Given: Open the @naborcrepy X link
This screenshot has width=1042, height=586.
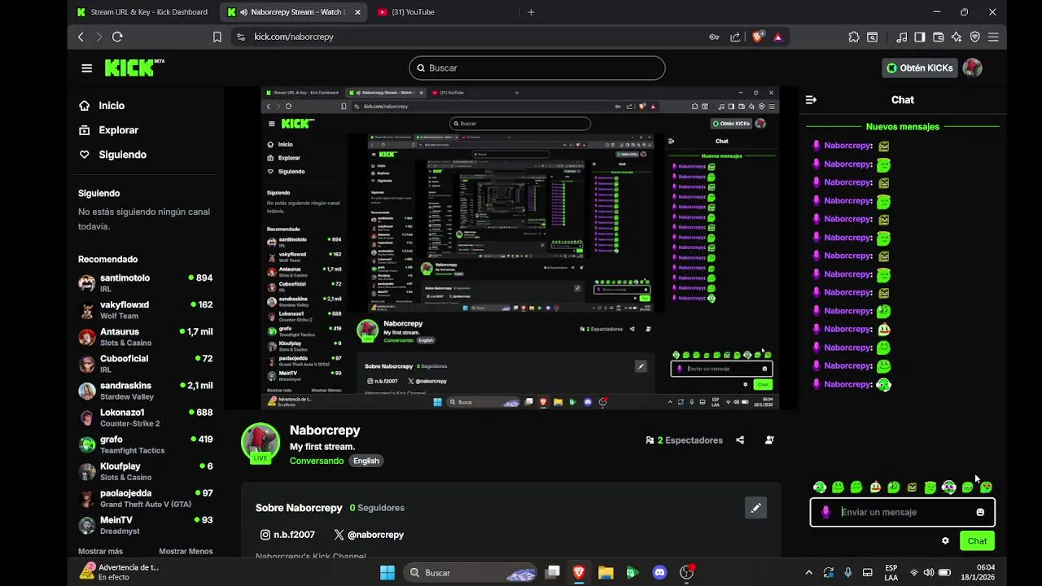Looking at the screenshot, I should (x=369, y=535).
